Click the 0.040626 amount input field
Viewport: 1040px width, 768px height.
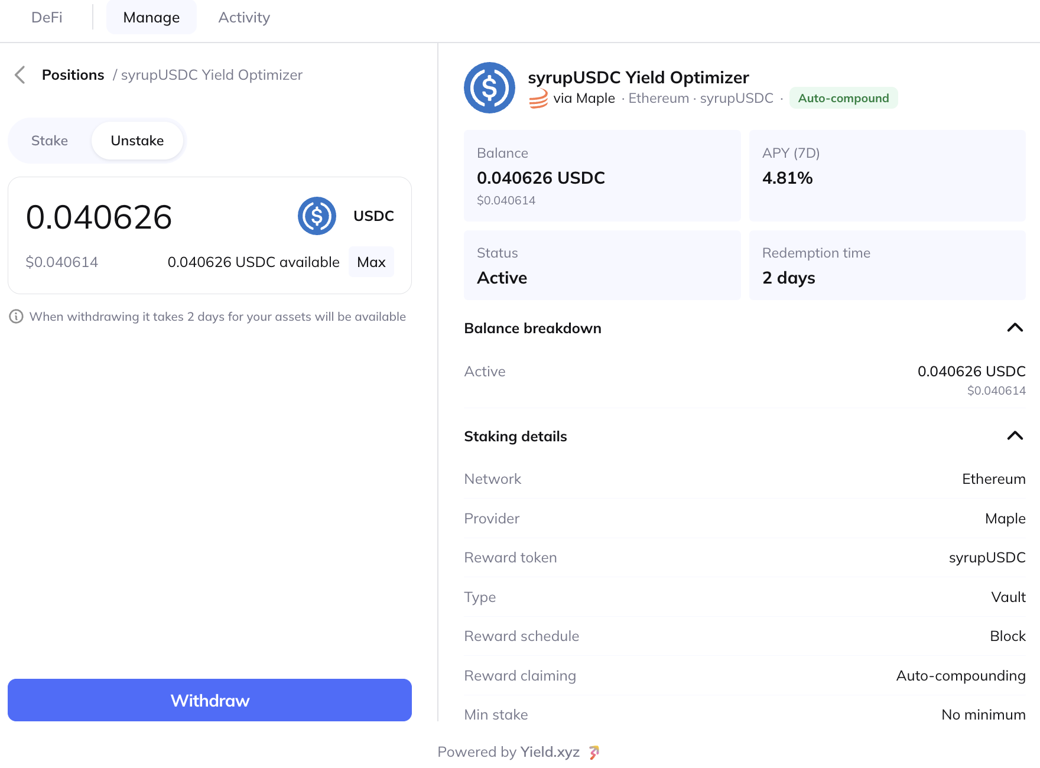click(x=99, y=217)
